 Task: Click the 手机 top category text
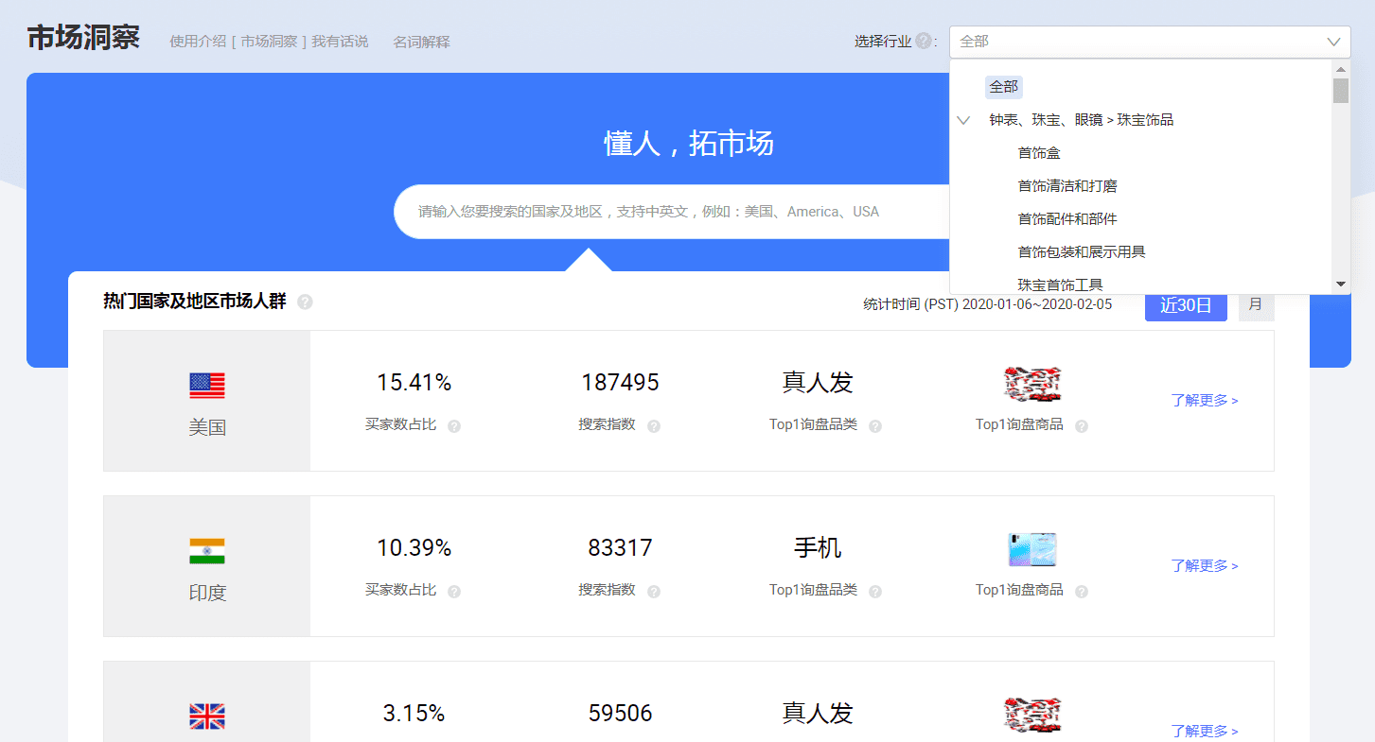tap(818, 548)
